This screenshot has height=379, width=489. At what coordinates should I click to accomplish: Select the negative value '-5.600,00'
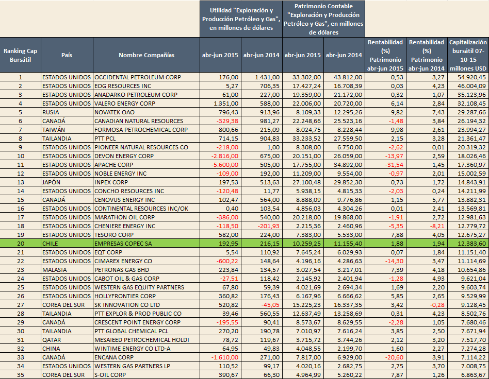(x=220, y=165)
